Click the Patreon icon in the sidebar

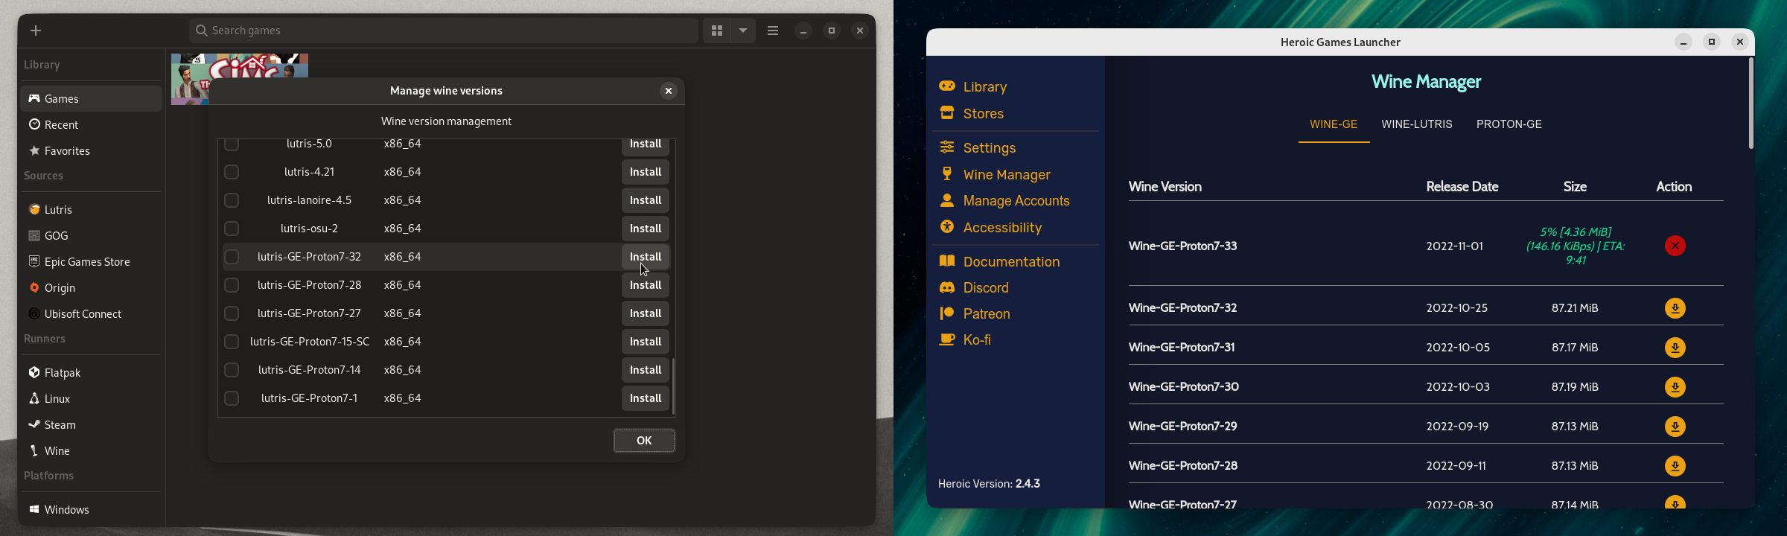click(947, 313)
